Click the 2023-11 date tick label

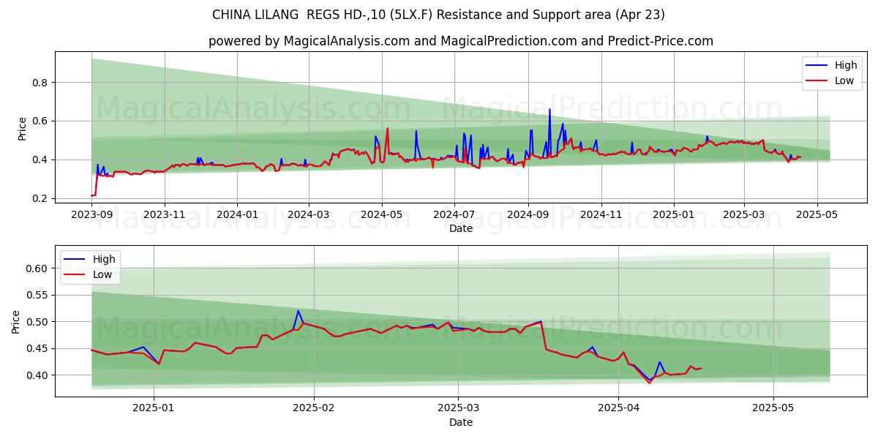(x=165, y=215)
